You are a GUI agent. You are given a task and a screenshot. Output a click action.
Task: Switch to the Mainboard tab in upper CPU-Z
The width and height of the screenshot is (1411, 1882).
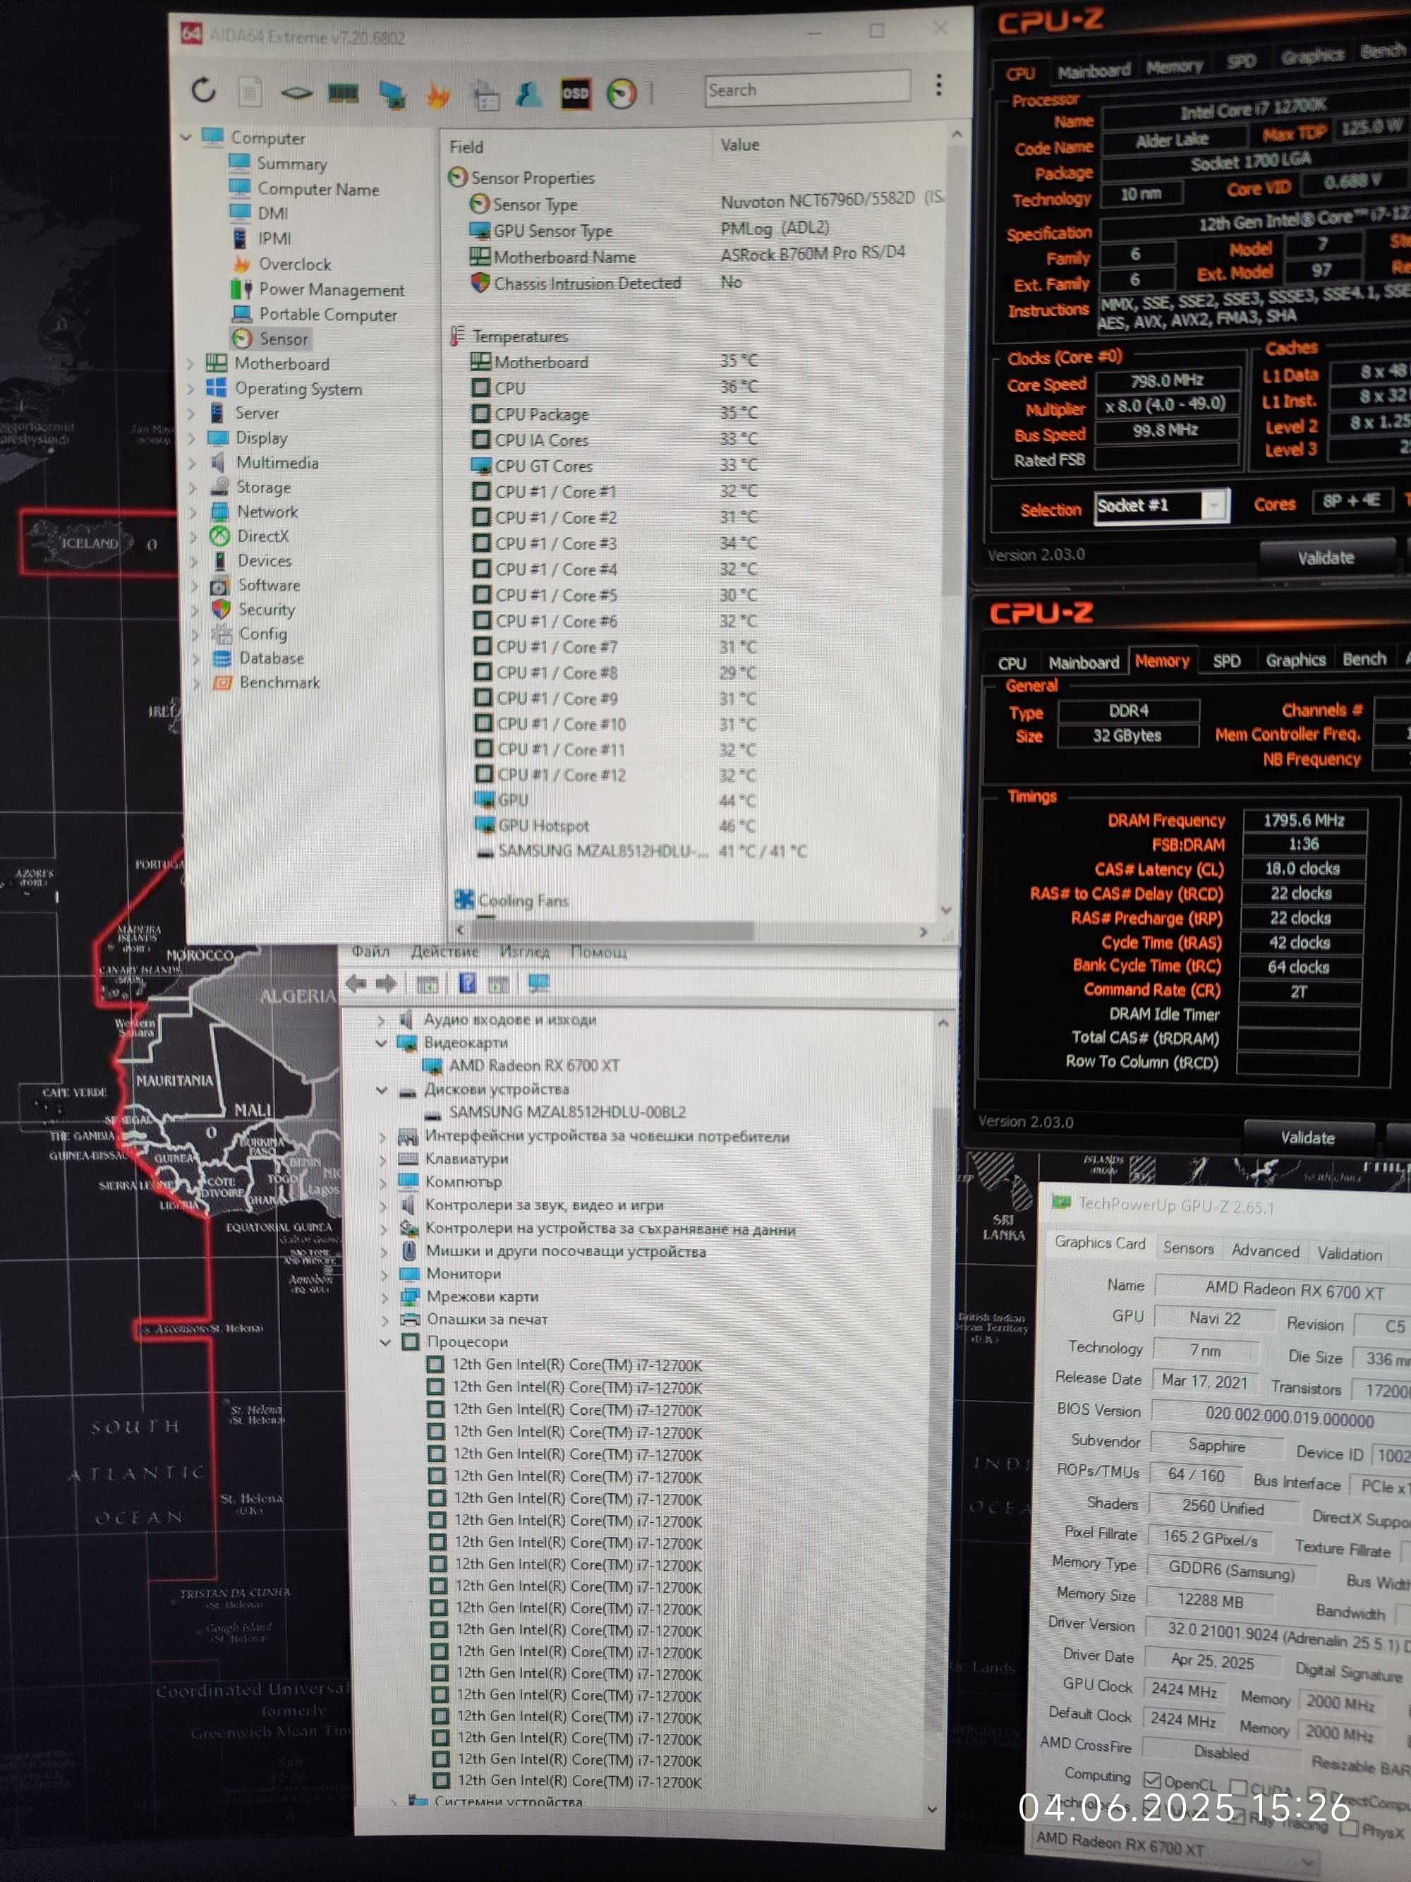coord(1094,71)
